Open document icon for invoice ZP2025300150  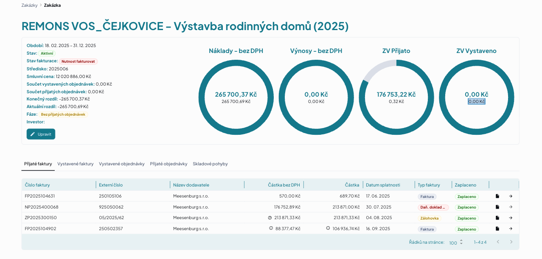pyautogui.click(x=497, y=218)
